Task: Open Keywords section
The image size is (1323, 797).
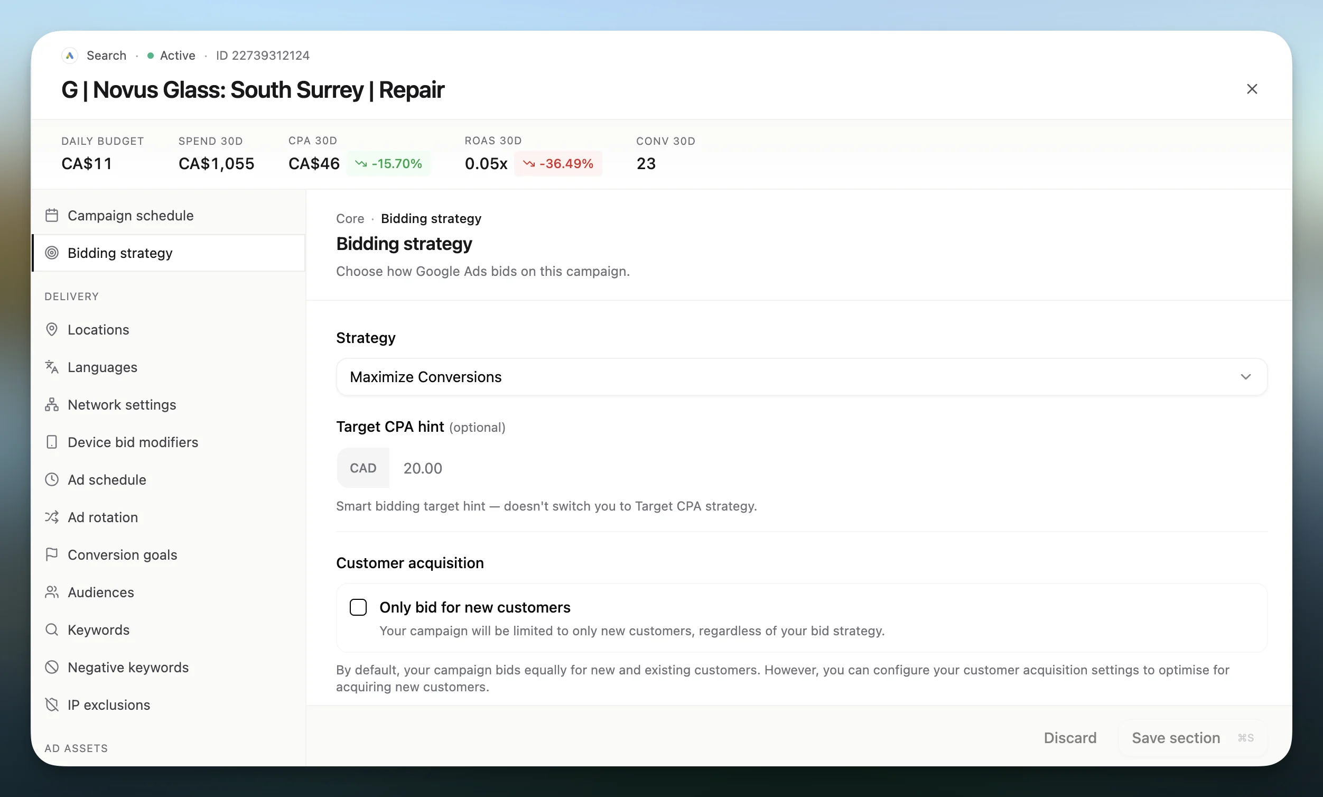Action: pos(169,629)
